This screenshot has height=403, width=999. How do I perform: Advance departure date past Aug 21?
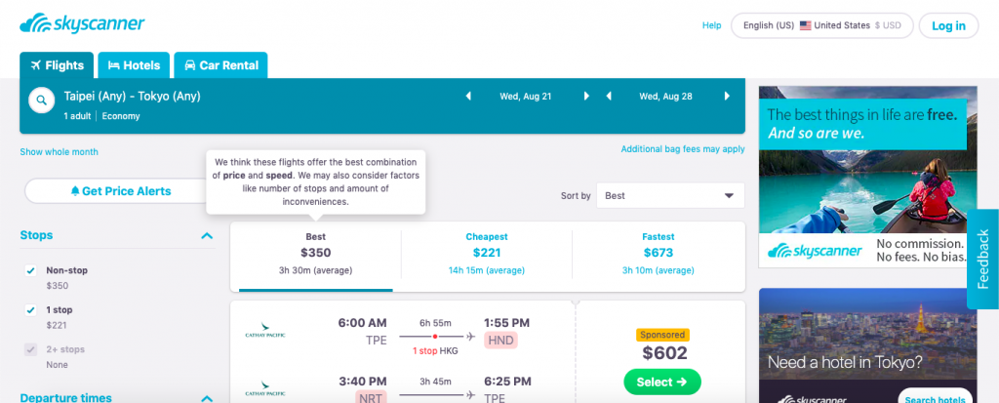tap(586, 97)
